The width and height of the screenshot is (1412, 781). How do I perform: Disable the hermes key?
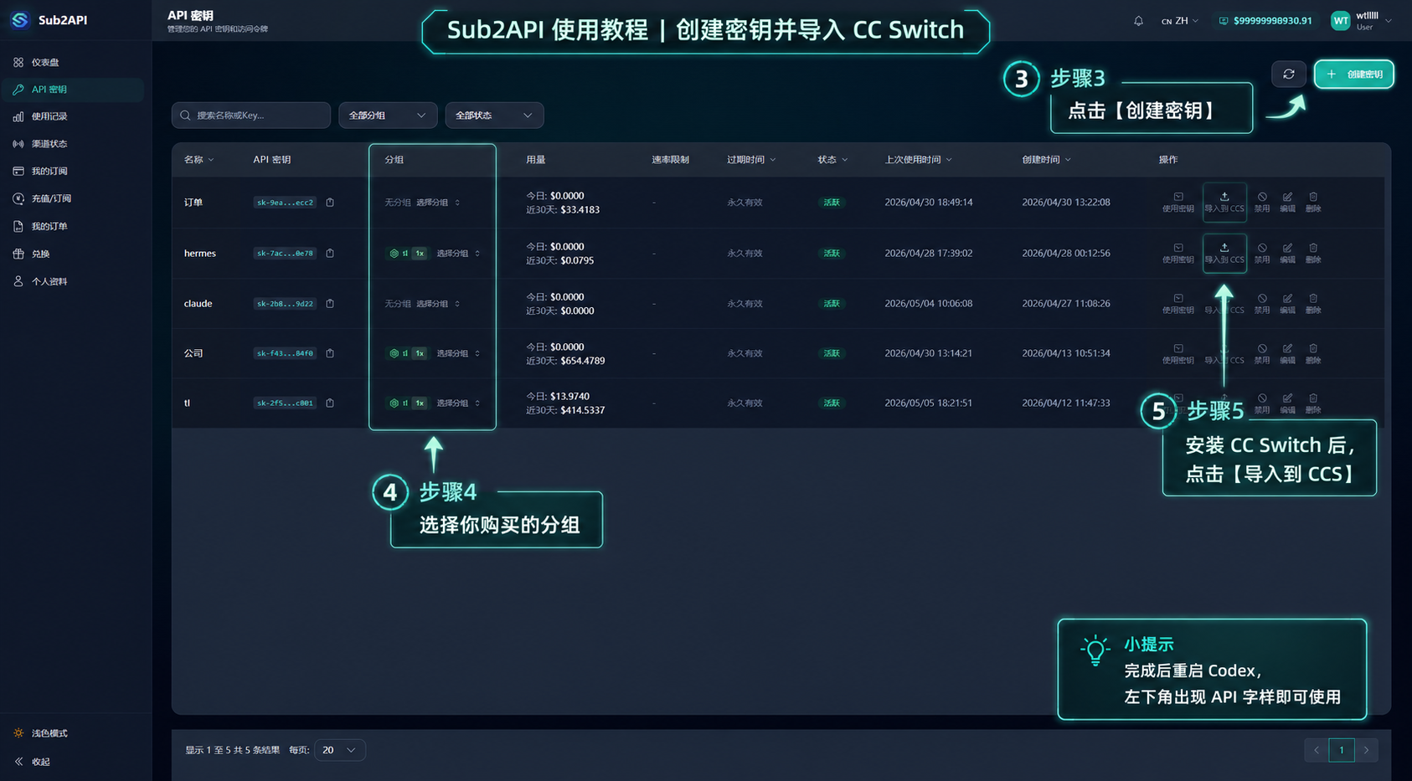coord(1262,254)
